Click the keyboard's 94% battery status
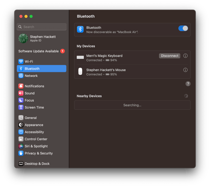 [x=111, y=60]
